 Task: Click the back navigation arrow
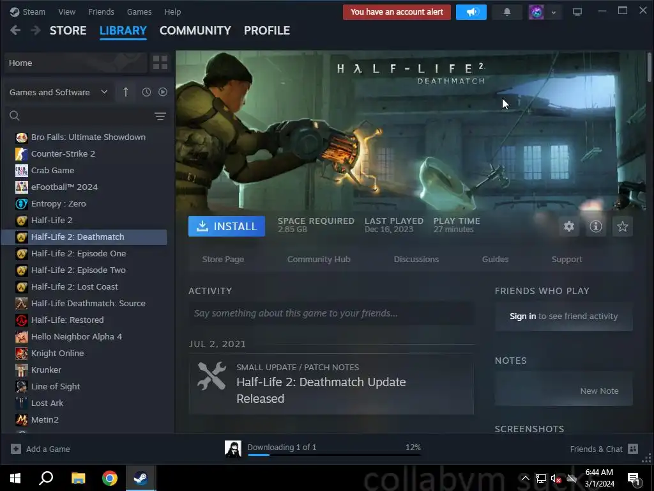click(15, 31)
